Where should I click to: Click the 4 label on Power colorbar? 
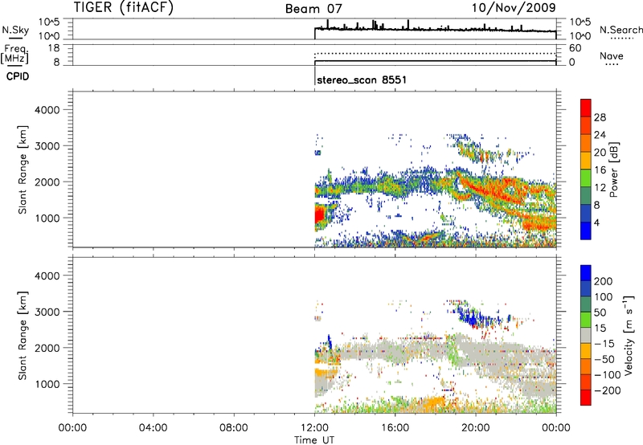click(x=596, y=222)
